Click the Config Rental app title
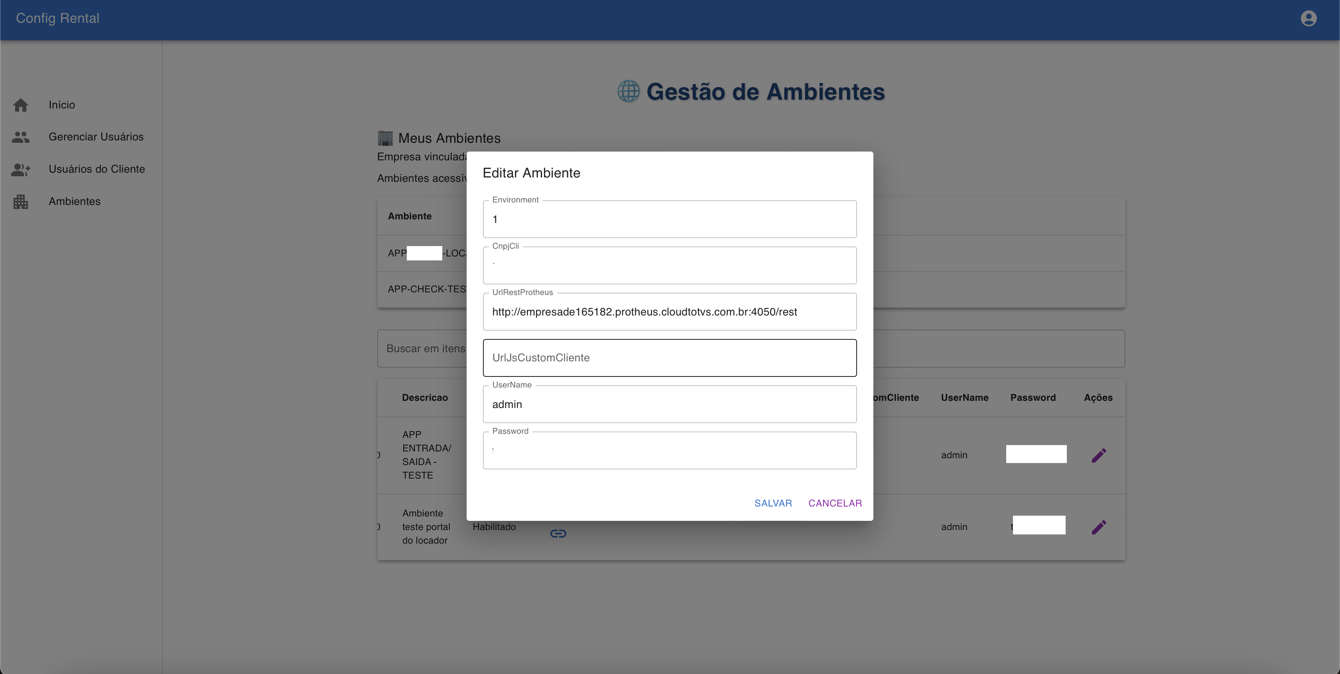 [57, 18]
